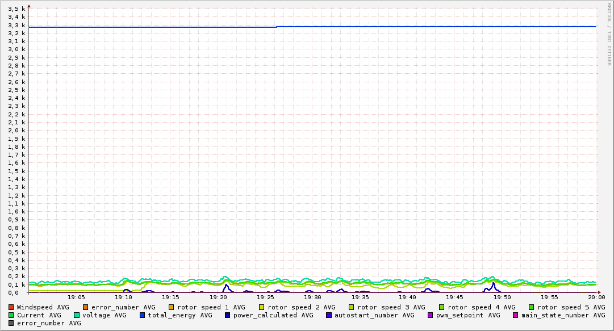Select the 'Windspeed AVG' legend label
This screenshot has height=331, width=614.
43,308
